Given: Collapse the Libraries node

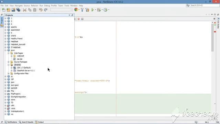Looking at the screenshot, I should [x=9, y=65].
